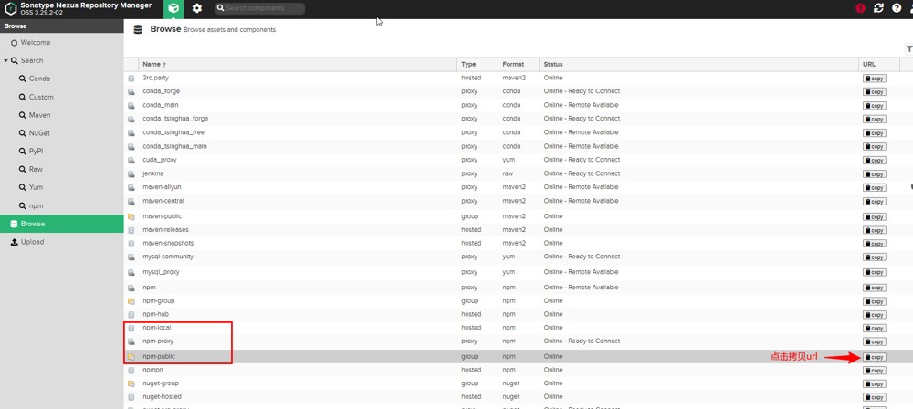This screenshot has width=913, height=409.
Task: Copy URL of the 3rd.party repository
Action: 875,79
